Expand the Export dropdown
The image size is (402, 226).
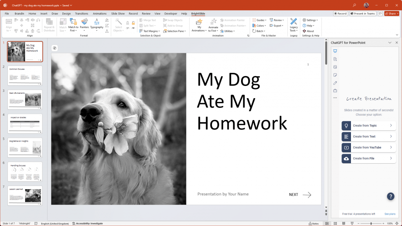(x=277, y=25)
